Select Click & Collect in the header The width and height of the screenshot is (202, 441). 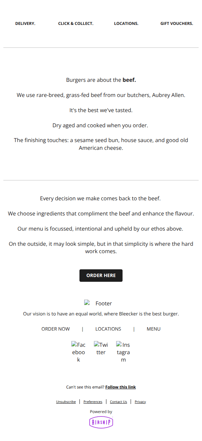[x=76, y=24]
